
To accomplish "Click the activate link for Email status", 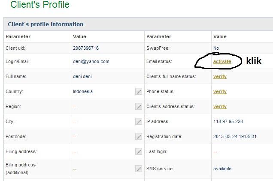I will 222,61.
